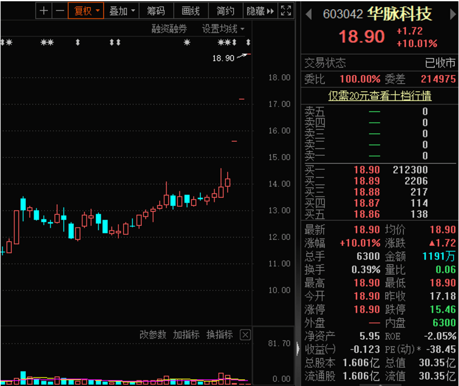Click 改参数 to modify indicator parameters

153,335
